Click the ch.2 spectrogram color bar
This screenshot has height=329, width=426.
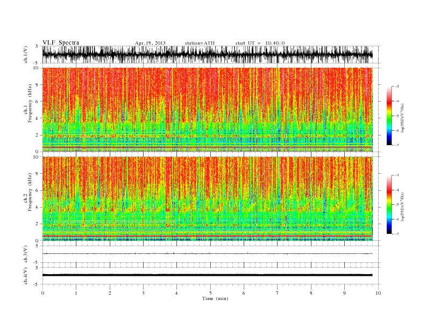pyautogui.click(x=389, y=205)
